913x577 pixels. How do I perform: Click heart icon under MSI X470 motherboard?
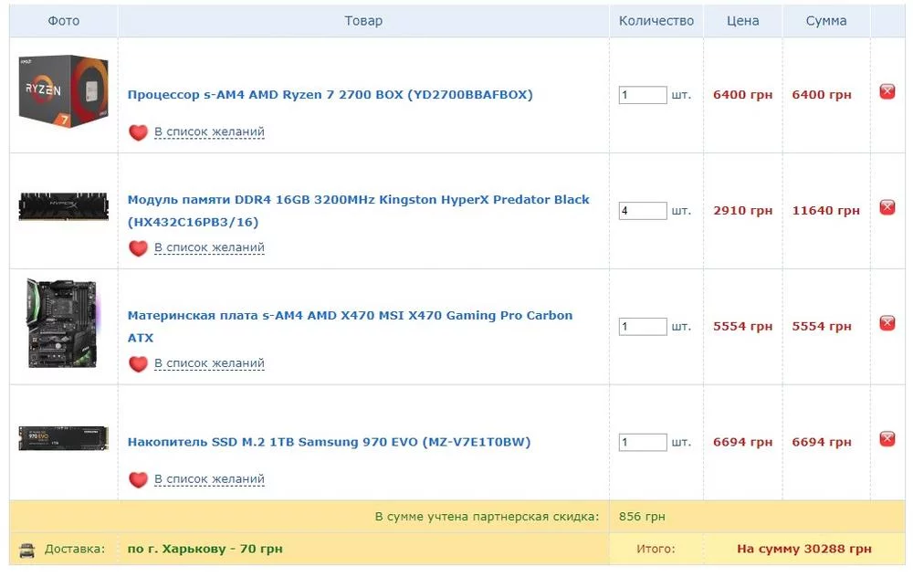138,364
